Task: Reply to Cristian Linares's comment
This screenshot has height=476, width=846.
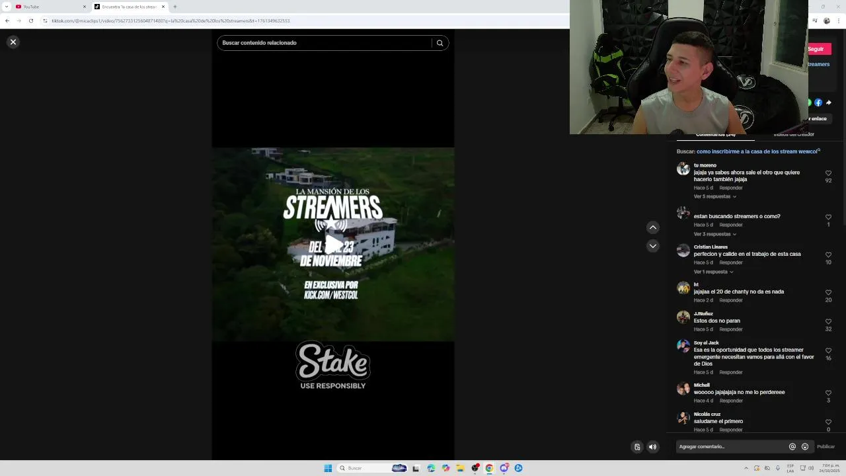Action: click(731, 262)
